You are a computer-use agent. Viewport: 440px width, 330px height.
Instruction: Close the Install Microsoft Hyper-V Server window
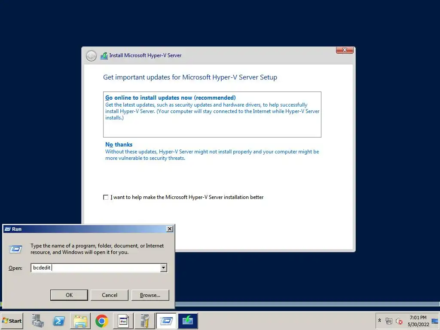click(345, 50)
